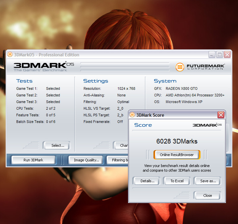The height and width of the screenshot is (224, 238).
Task: Click the Tests section heading
Action: pos(24,81)
